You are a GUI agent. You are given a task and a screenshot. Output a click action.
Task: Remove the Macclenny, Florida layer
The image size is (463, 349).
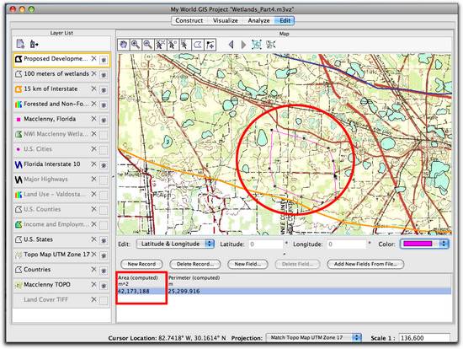(x=94, y=119)
